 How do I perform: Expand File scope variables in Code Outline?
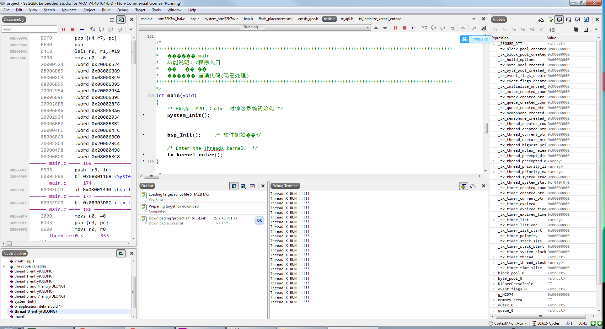click(x=4, y=266)
